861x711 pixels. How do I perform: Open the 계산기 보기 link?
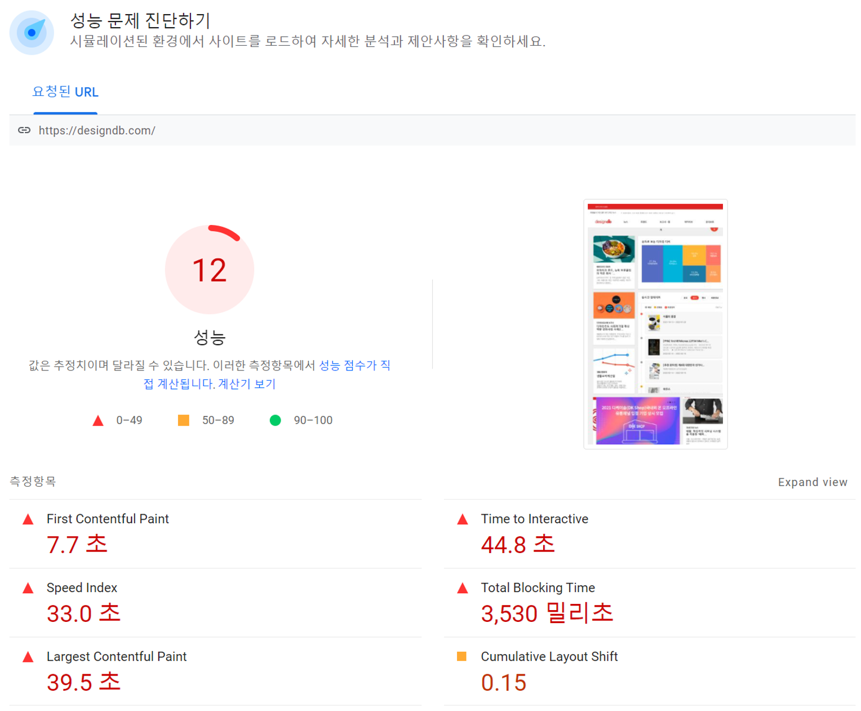(247, 384)
